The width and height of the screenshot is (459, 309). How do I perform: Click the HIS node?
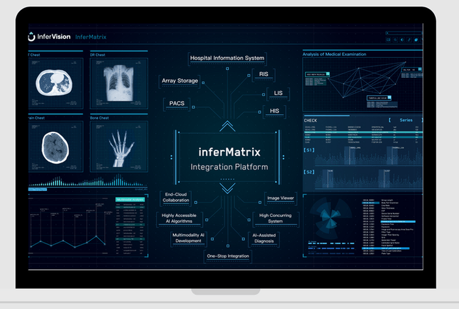274,111
